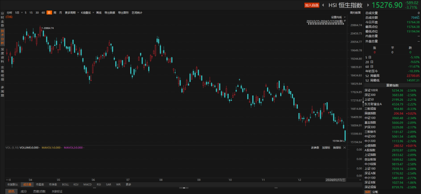Open 区间统计 range statistics

pos(137,13)
